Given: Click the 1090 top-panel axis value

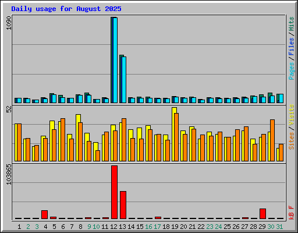Looking at the screenshot, I should pos(9,23).
